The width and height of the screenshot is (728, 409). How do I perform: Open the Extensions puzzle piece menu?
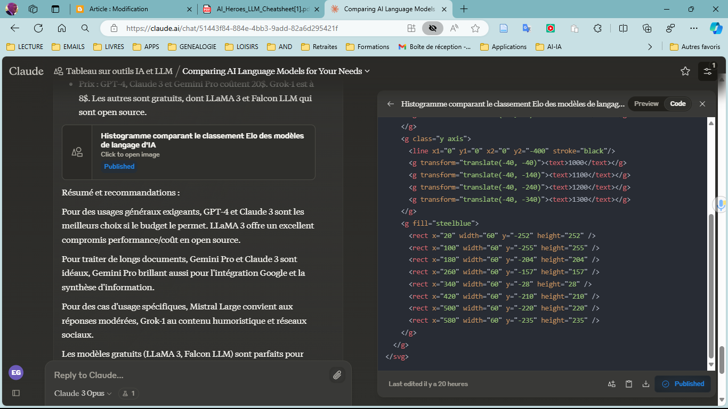tap(597, 28)
